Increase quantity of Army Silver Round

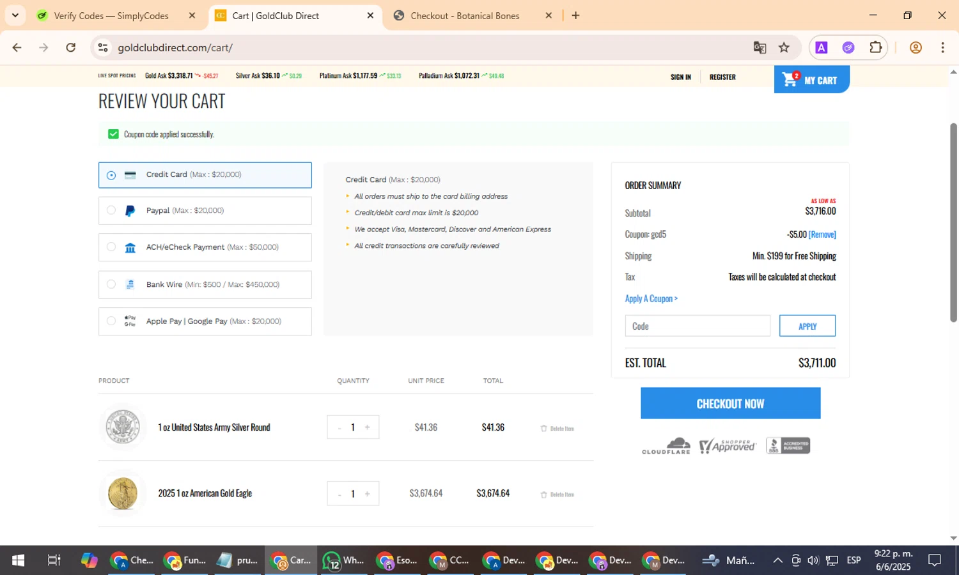367,427
